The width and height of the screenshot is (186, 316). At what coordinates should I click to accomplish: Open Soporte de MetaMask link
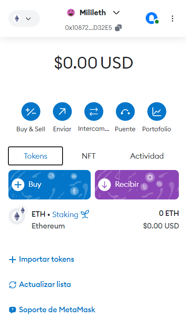point(52,310)
